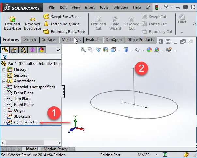Open the Insert menu
Viewport: 197px width, 158px height.
90,7
